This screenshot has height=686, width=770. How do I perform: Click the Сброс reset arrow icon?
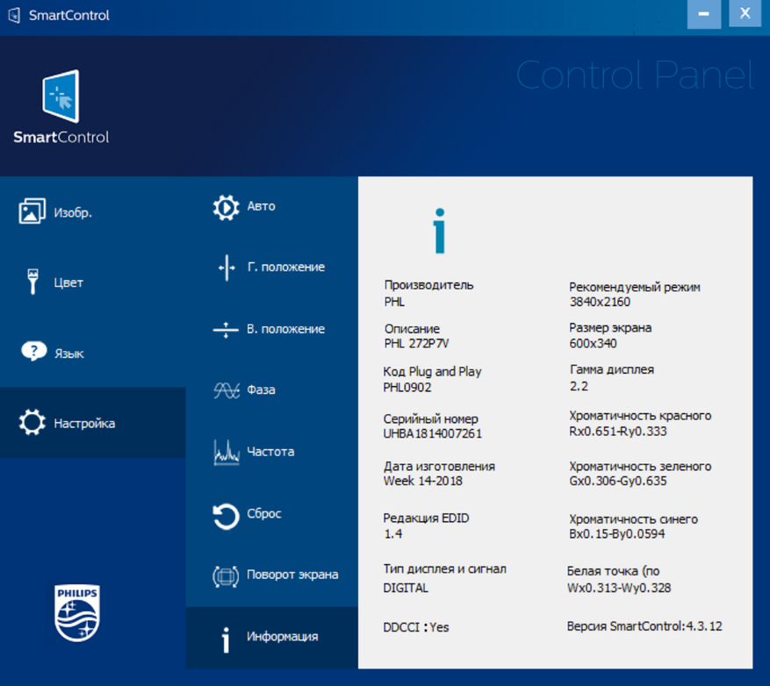pos(226,515)
